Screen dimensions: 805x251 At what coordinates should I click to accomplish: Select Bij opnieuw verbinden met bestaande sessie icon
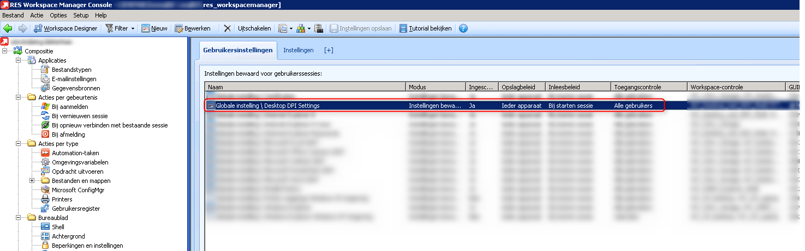pos(45,125)
